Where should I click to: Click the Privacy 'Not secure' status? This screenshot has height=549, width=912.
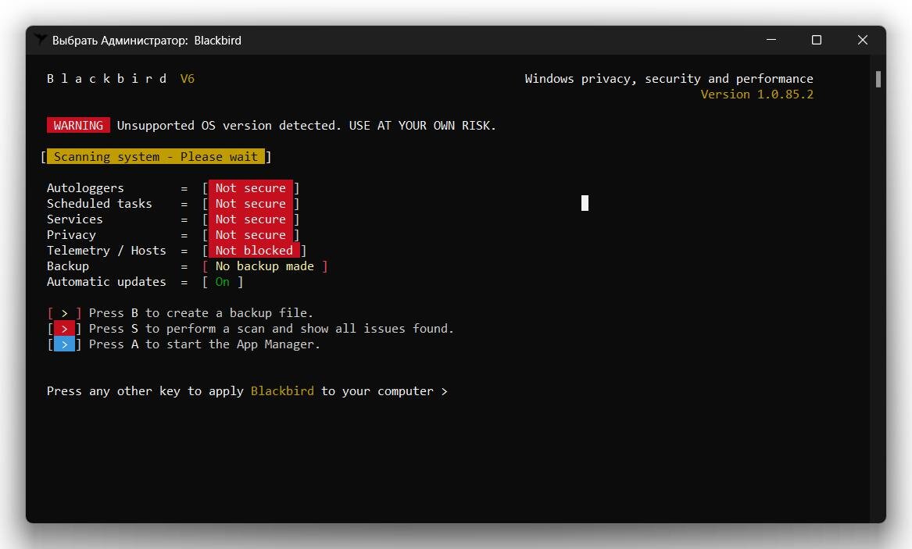click(251, 235)
